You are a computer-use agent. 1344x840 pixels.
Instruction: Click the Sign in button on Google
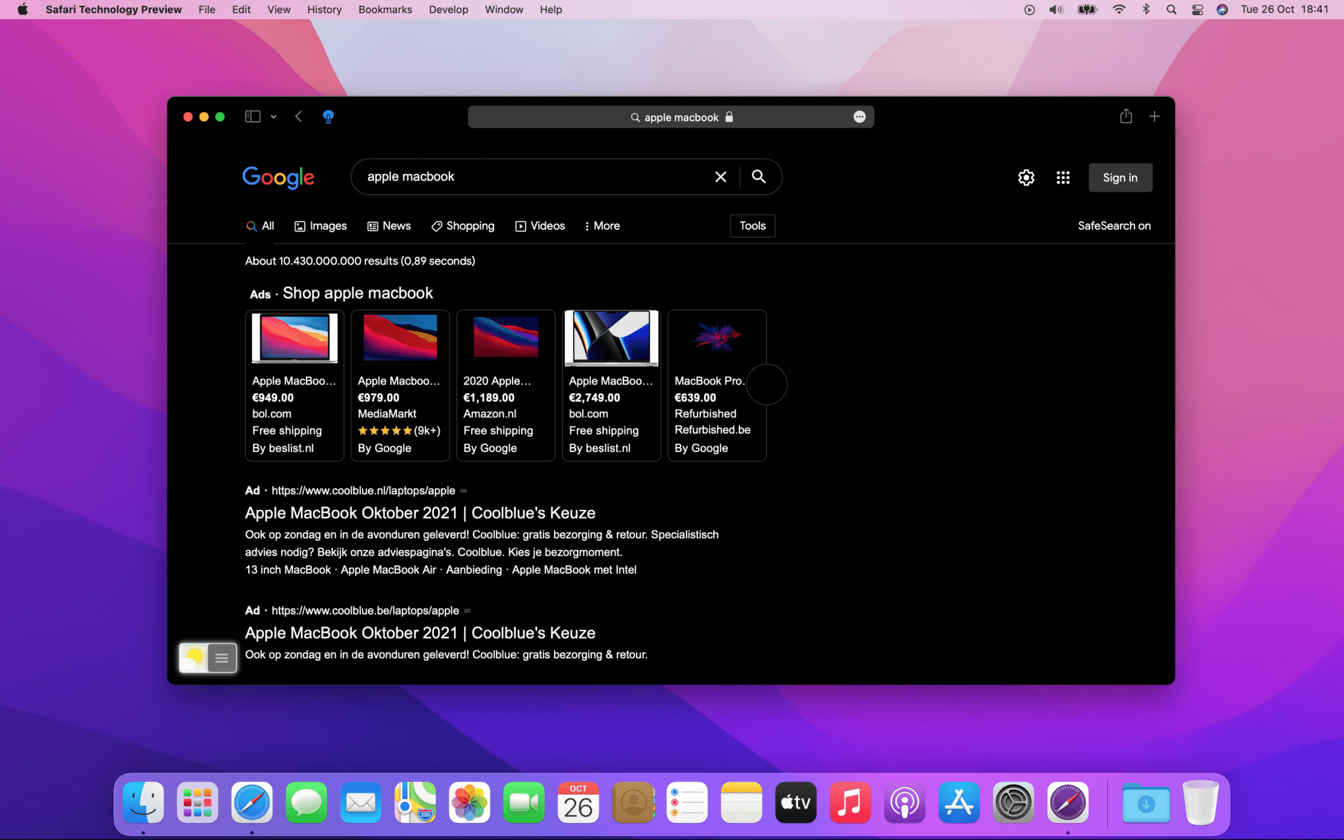coord(1120,177)
